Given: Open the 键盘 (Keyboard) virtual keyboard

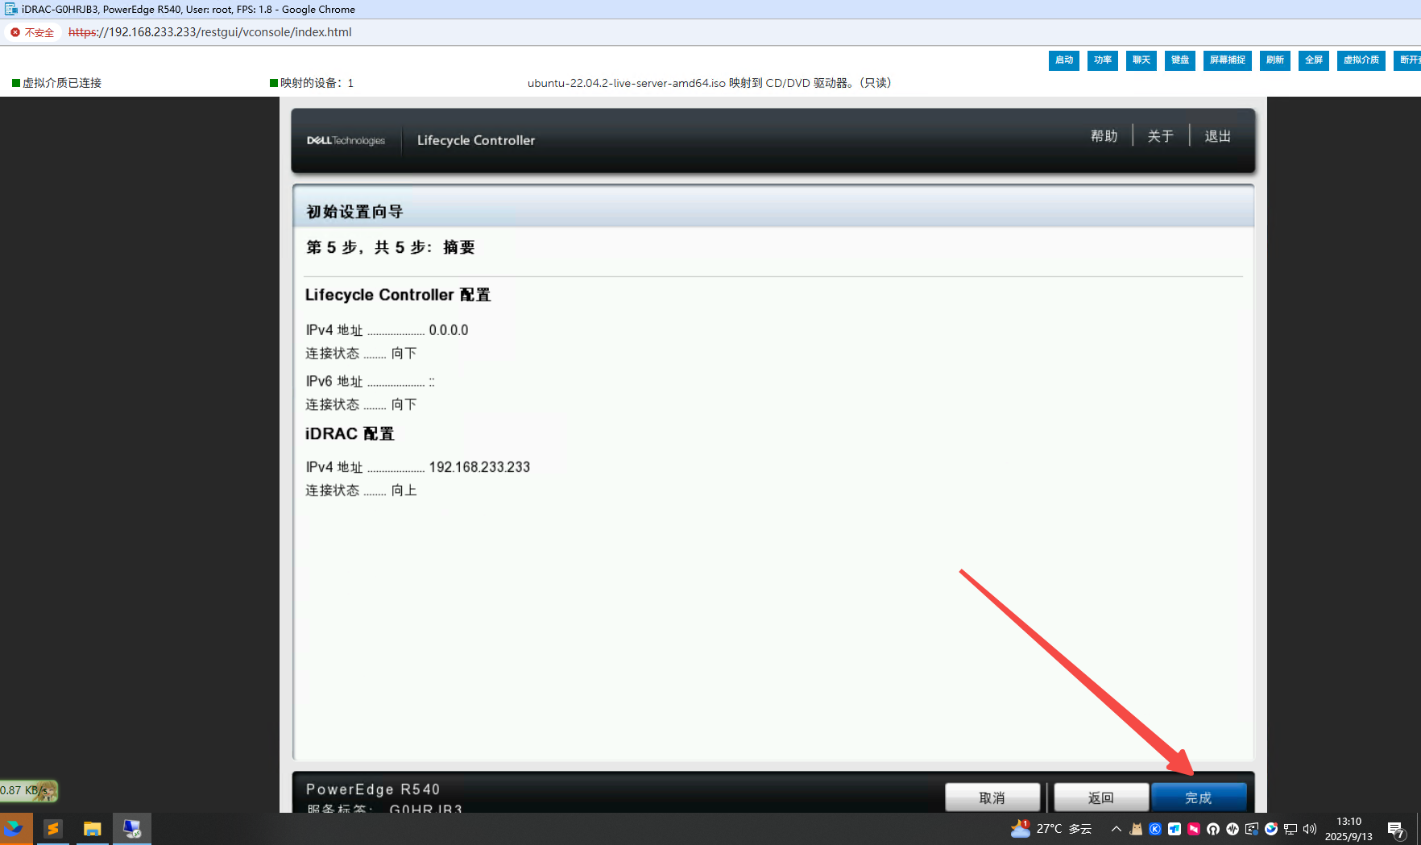Looking at the screenshot, I should [x=1179, y=60].
